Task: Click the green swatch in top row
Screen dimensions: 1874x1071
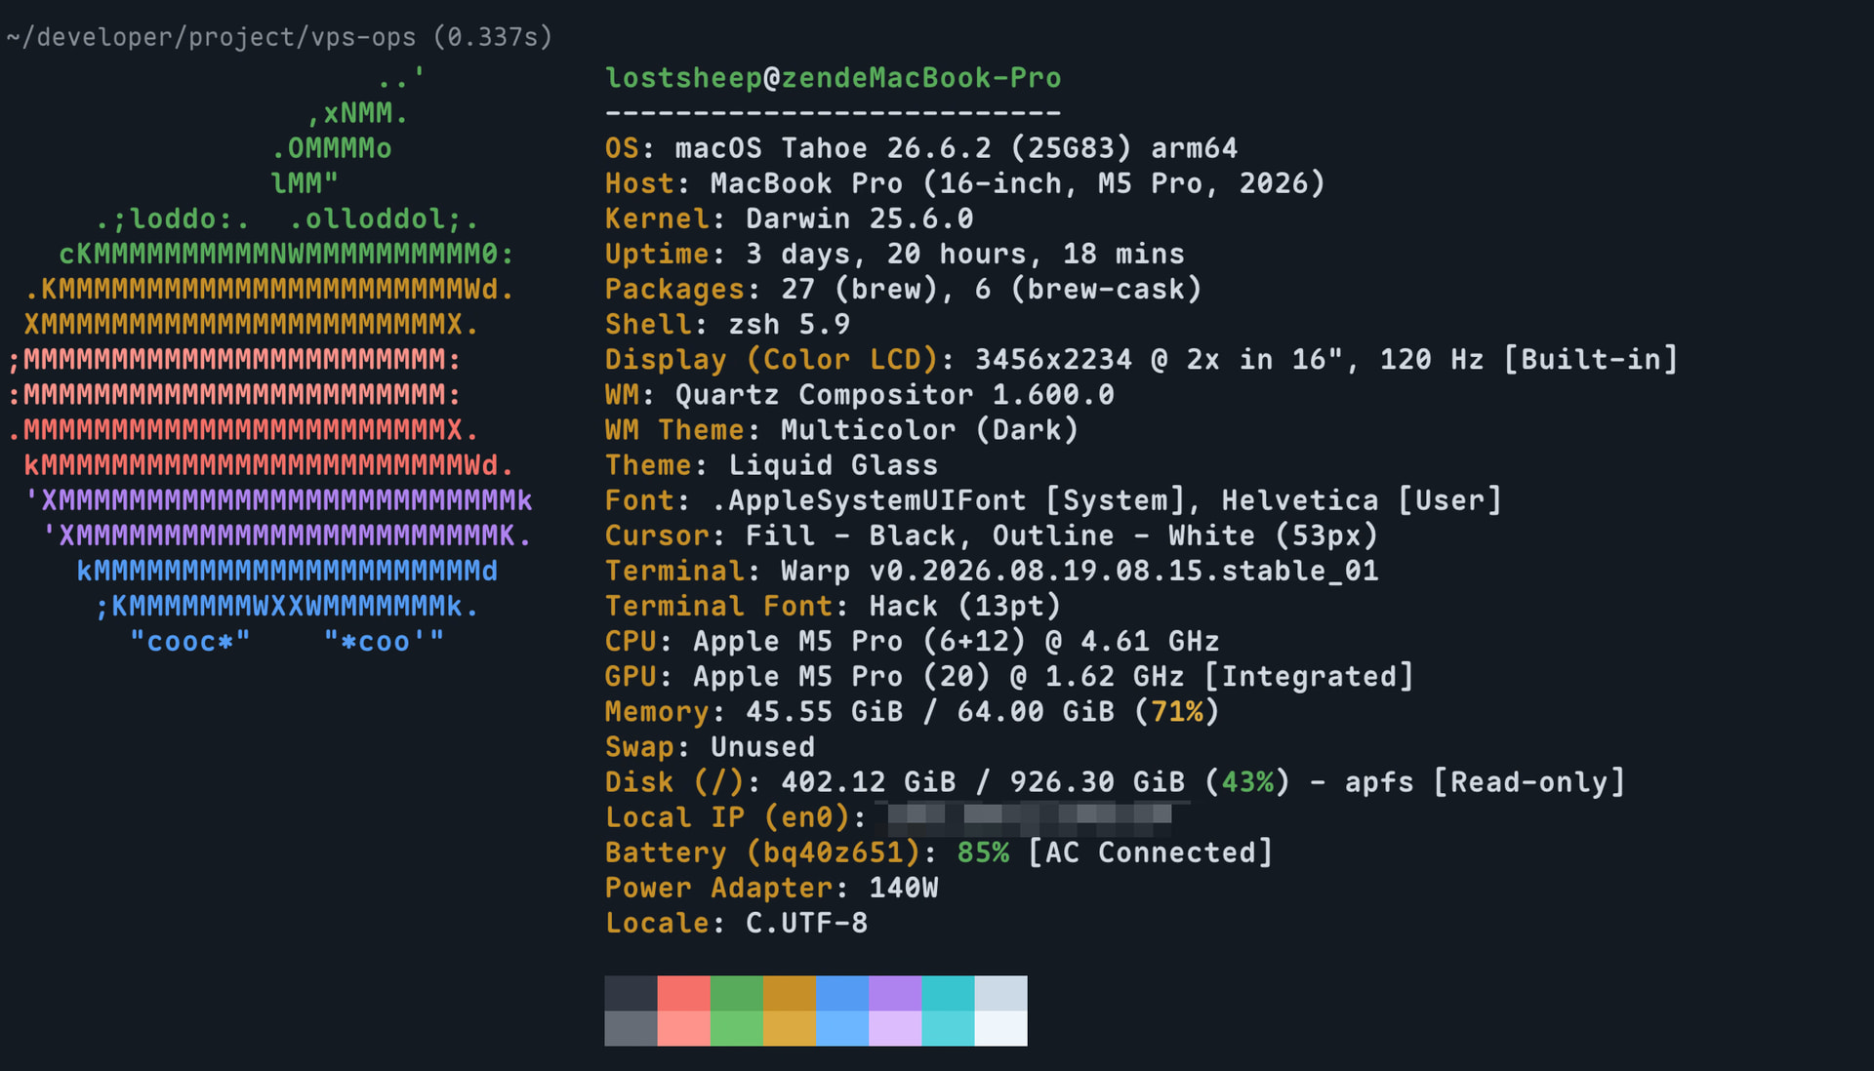Action: point(737,993)
